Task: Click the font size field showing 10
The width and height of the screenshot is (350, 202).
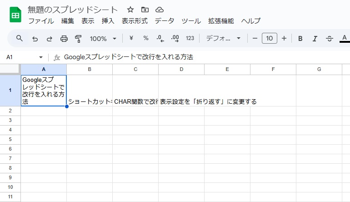Action: tap(270, 38)
